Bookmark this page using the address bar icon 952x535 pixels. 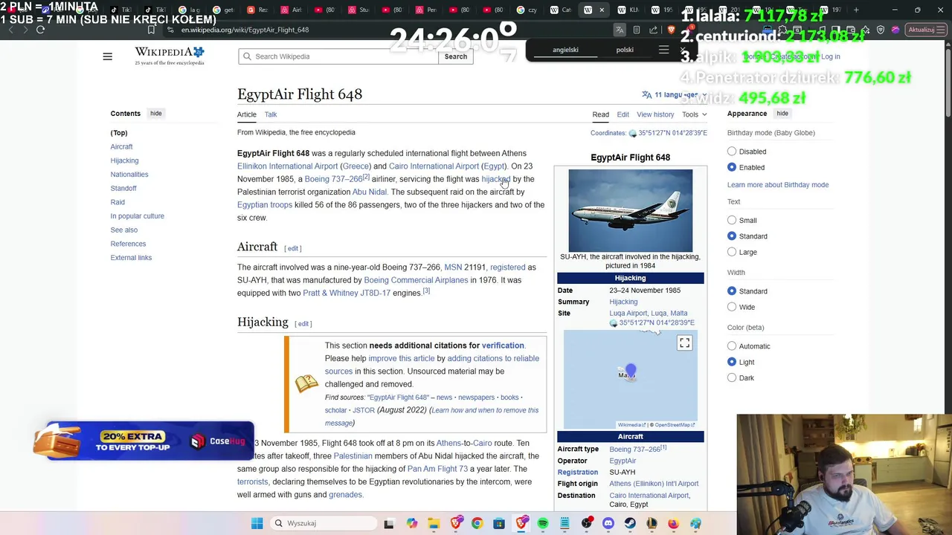(x=151, y=30)
